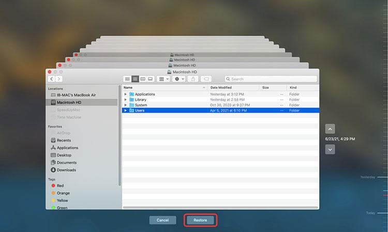Open Downloads in the sidebar
Screen dimensions: 388x232
click(66, 170)
